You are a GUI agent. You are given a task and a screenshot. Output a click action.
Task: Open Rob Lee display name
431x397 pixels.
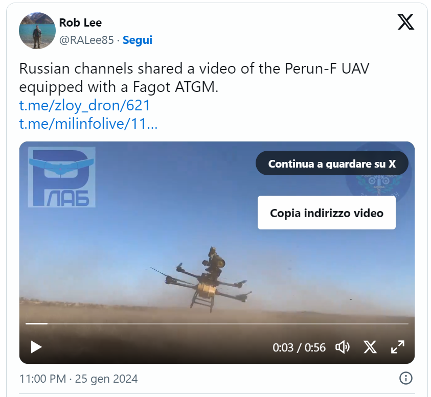tap(80, 23)
